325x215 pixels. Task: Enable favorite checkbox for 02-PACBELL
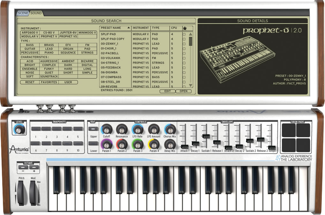tap(184, 53)
